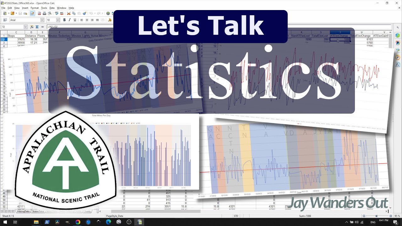Click the Sum sigma icon

37,27
